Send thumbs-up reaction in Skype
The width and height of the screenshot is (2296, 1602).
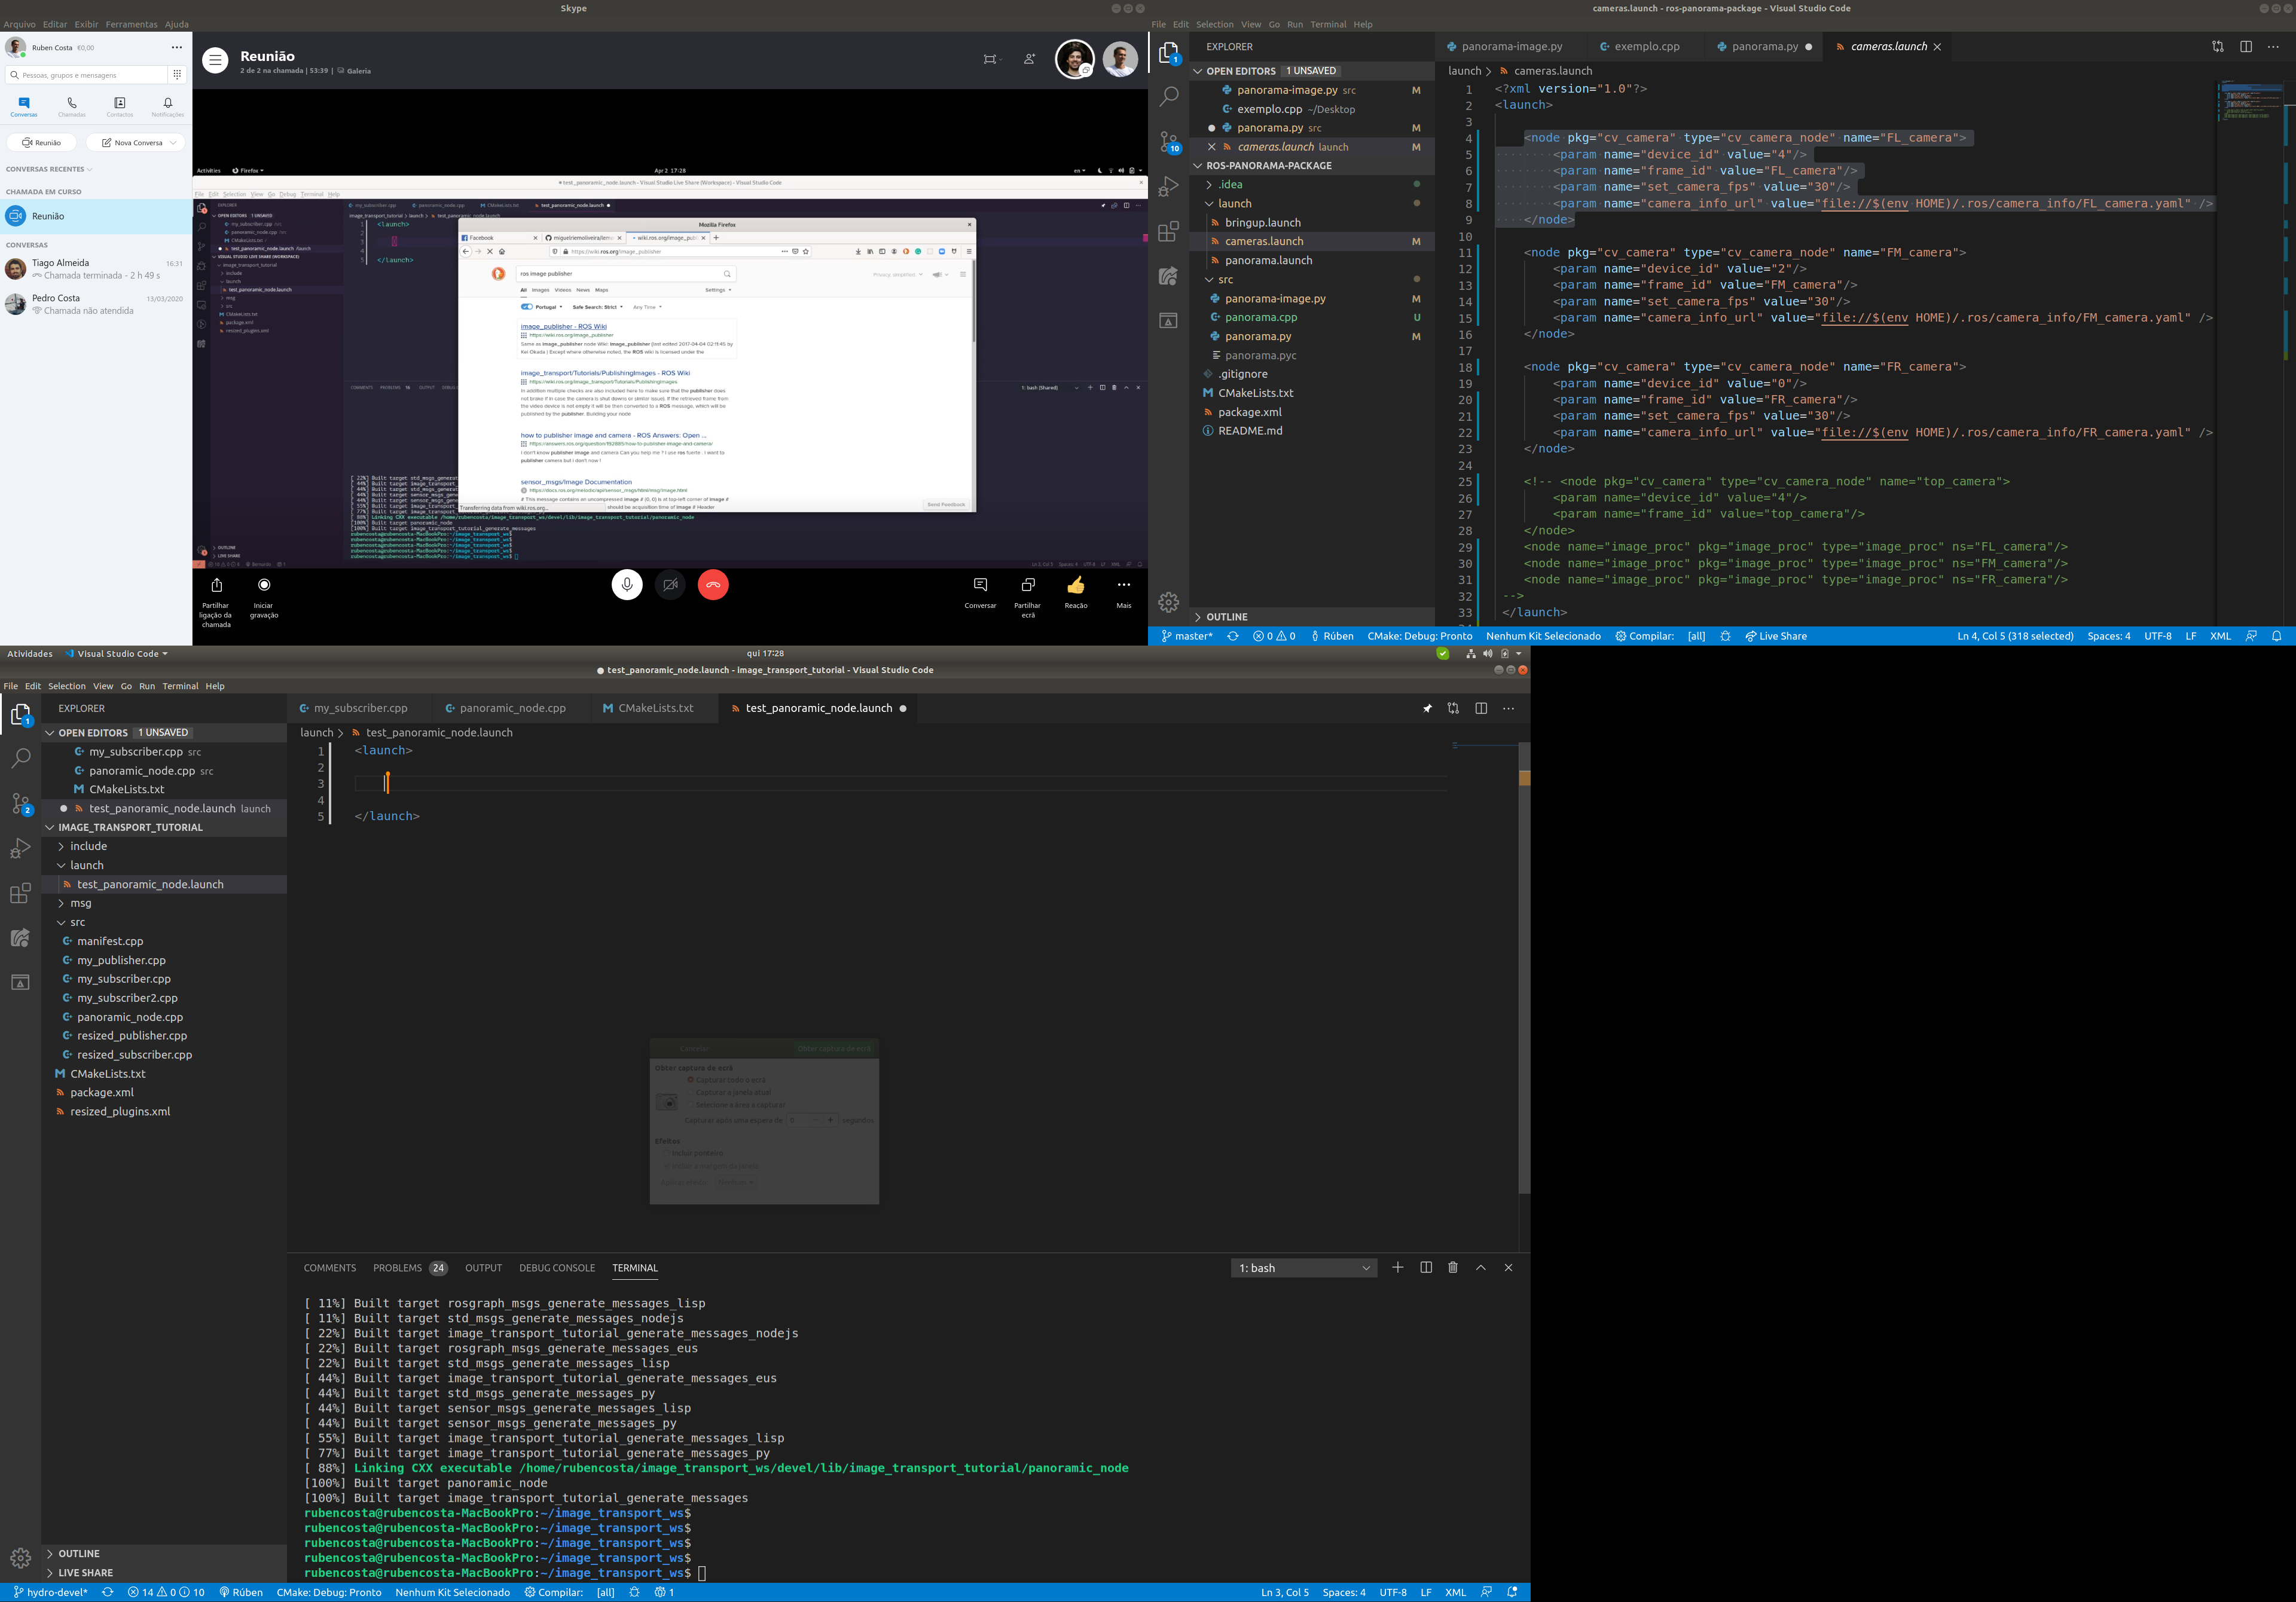1075,586
